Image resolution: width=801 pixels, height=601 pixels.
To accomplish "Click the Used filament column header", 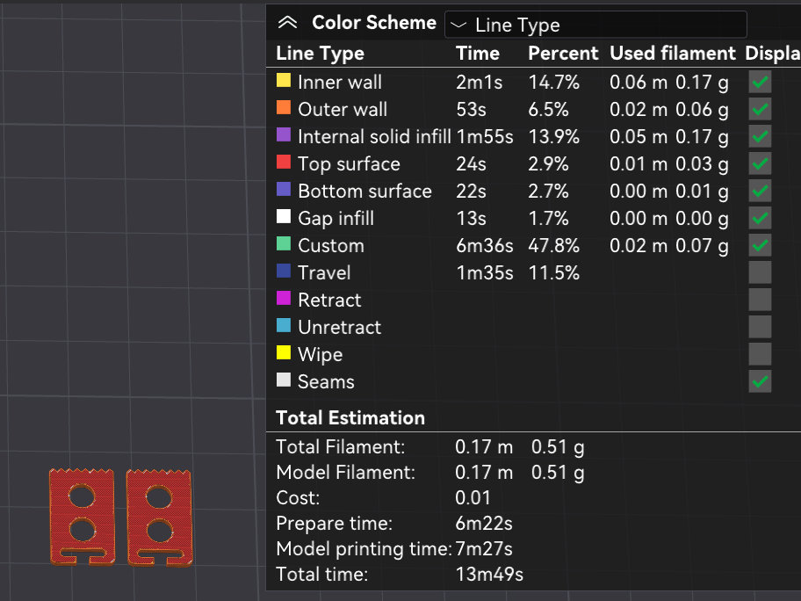I will coord(673,53).
